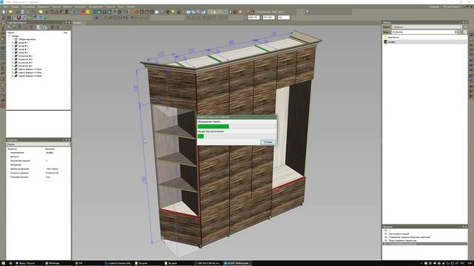474x266 pixels.
Task: Expand the Антресоль №3 tree node
Action: pos(13,63)
